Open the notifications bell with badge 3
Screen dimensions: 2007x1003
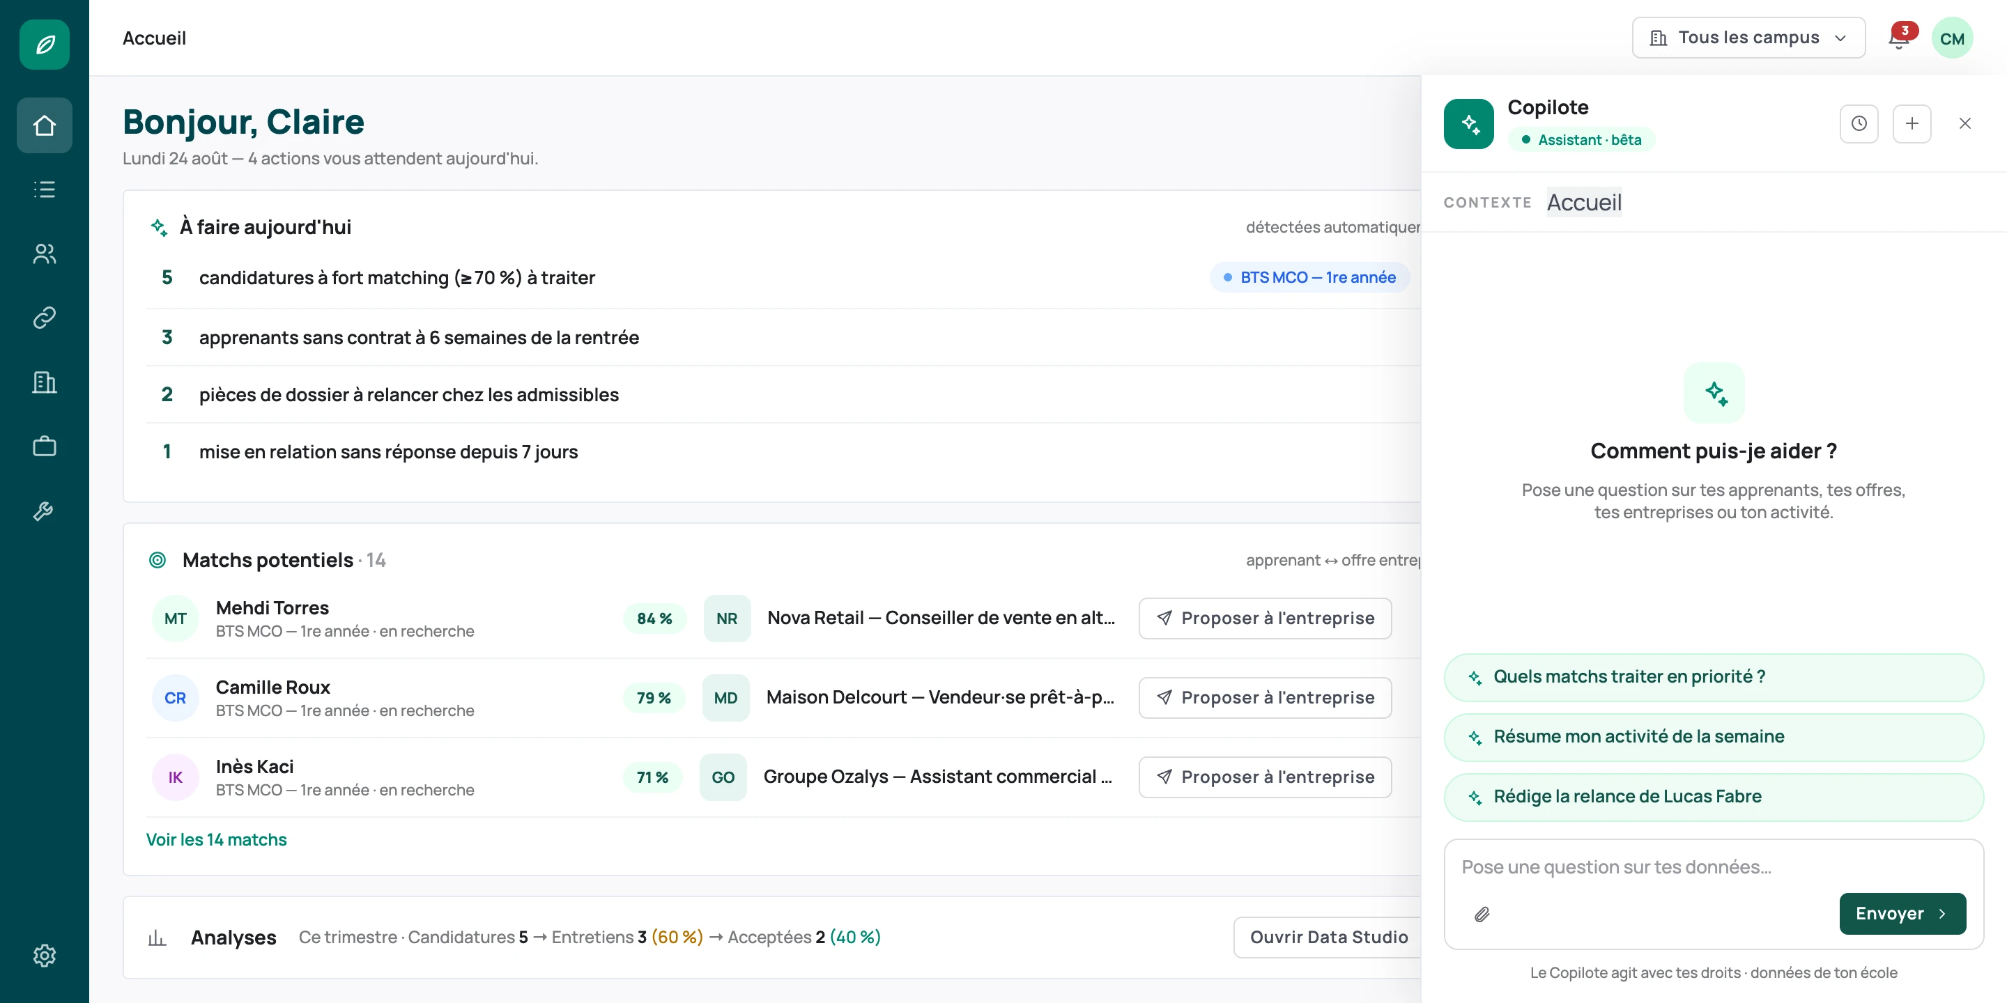point(1900,38)
